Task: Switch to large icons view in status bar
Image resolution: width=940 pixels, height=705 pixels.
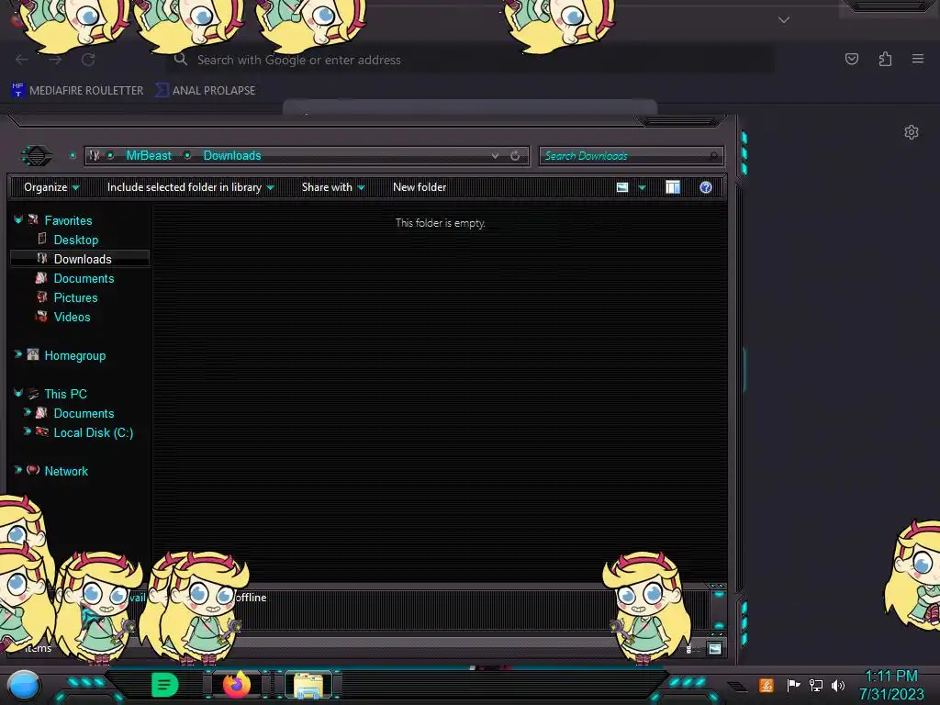Action: coord(714,649)
